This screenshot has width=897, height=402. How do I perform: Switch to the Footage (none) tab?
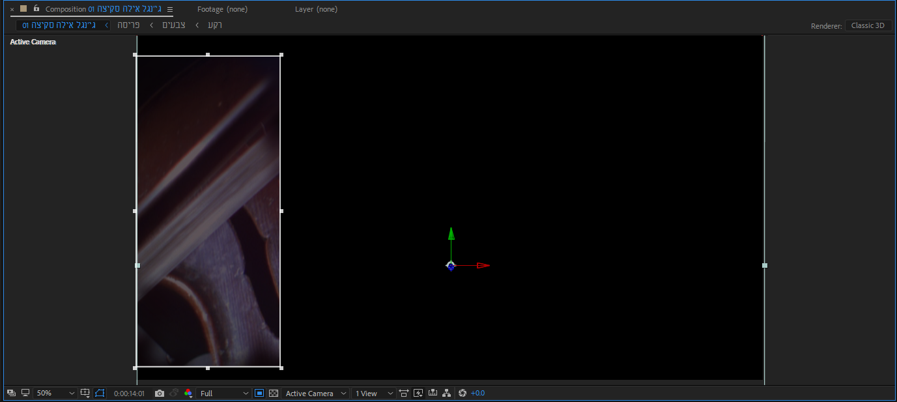click(222, 10)
